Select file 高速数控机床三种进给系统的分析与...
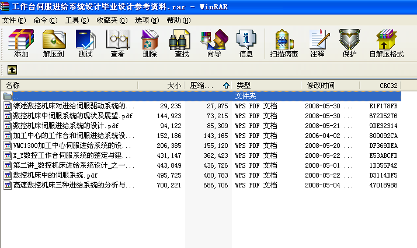 click(x=74, y=185)
